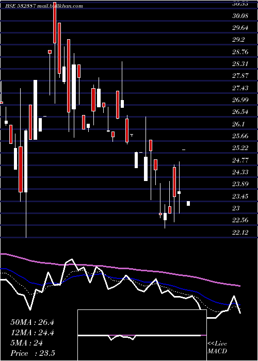Click the 25.22 price axis label
Viewport: 258px width, 361px height.
pos(240,148)
